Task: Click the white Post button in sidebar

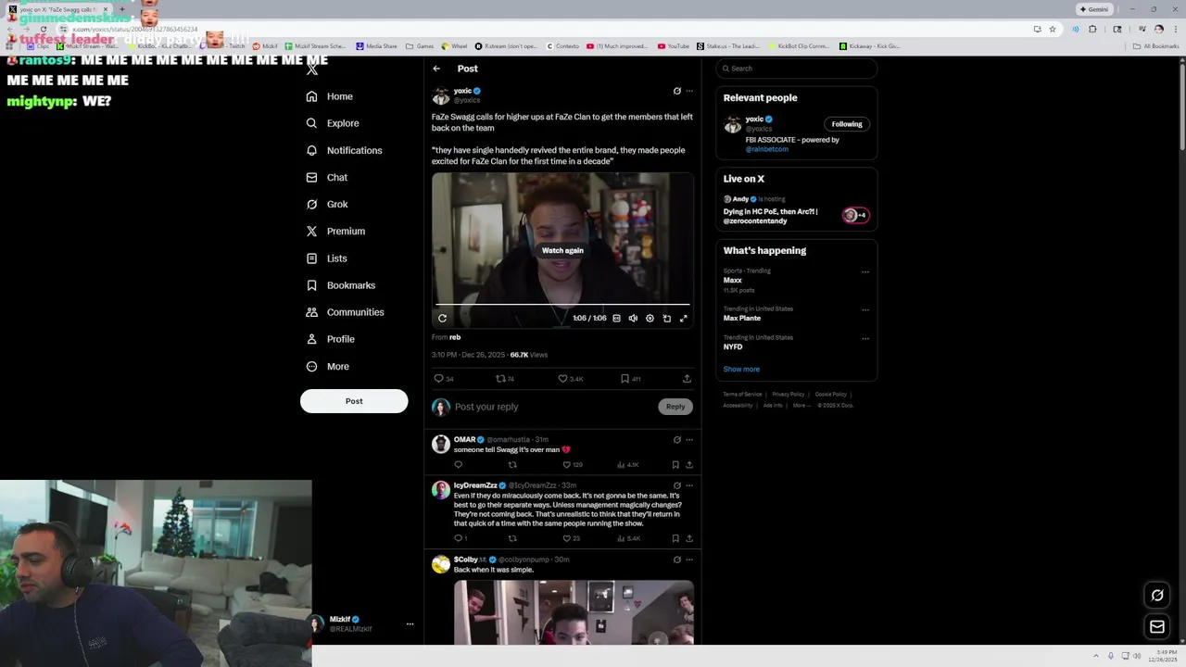Action: (x=354, y=401)
